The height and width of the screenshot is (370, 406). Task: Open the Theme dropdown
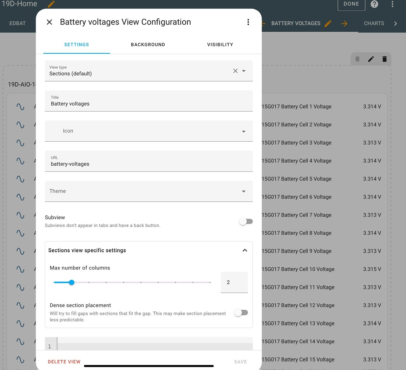point(244,191)
